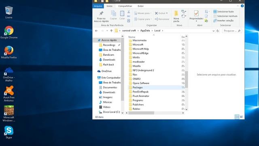Open the Lixeira recycle bin icon
The image size is (259, 146).
(9, 12)
